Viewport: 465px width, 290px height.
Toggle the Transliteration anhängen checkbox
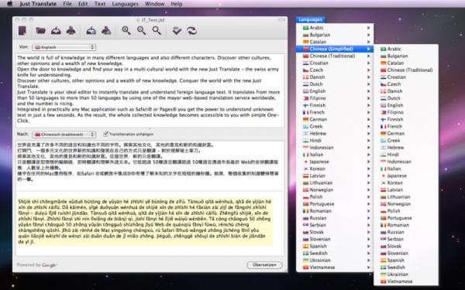coord(105,134)
